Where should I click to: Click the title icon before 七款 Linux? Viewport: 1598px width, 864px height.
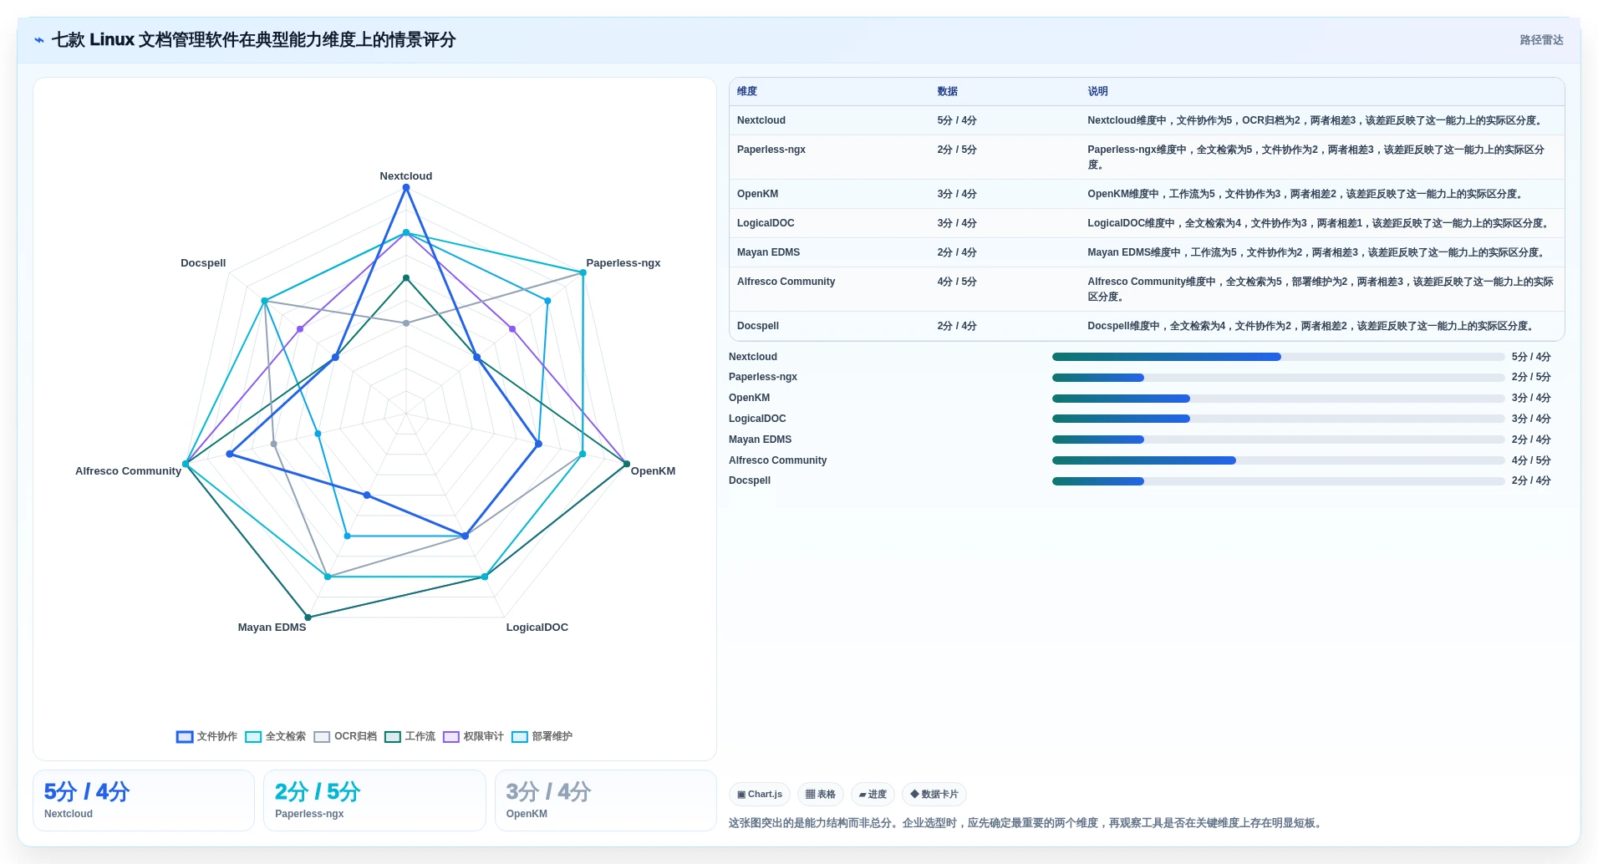(x=38, y=40)
